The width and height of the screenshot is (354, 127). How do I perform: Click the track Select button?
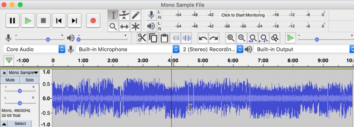pos(20,124)
